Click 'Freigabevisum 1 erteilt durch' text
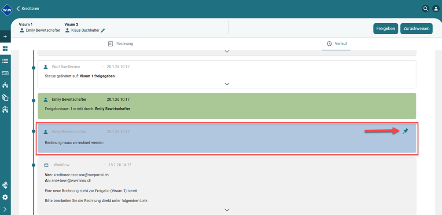The width and height of the screenshot is (442, 215). pos(70,109)
